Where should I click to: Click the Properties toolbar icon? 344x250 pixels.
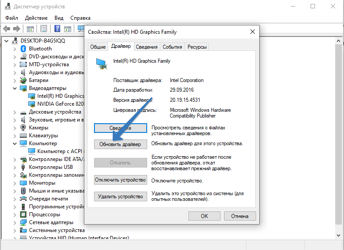pyautogui.click(x=43, y=29)
